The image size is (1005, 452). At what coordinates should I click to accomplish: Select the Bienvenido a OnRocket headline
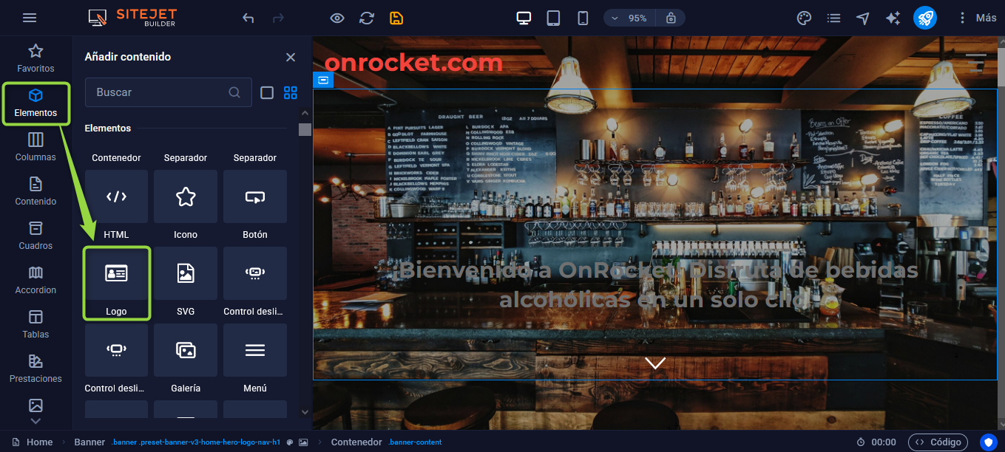tap(655, 284)
